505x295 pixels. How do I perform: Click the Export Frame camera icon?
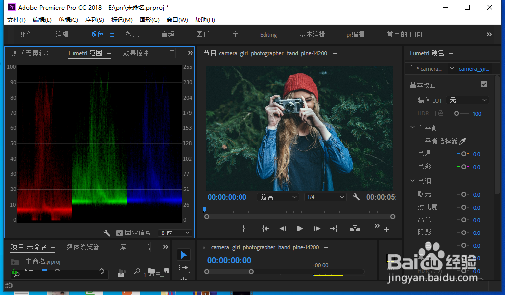[x=355, y=228]
